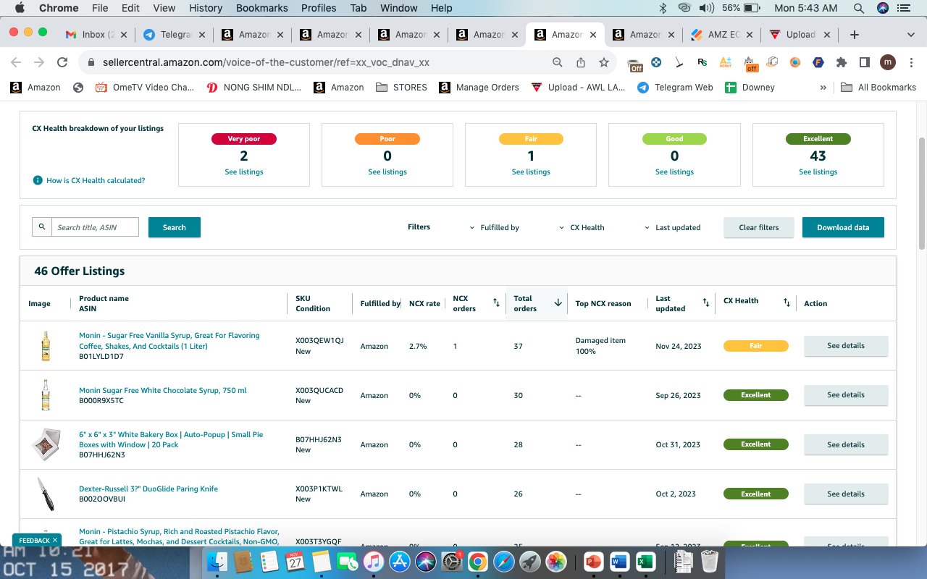Viewport: 927px width, 579px height.
Task: Click the RS extension icon
Action: [x=702, y=62]
